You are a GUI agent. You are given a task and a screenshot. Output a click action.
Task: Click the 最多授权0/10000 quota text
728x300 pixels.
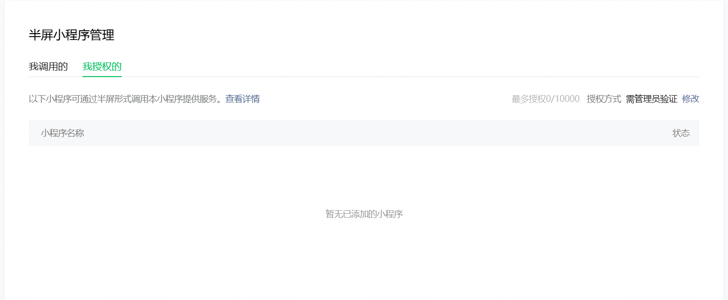coord(545,99)
